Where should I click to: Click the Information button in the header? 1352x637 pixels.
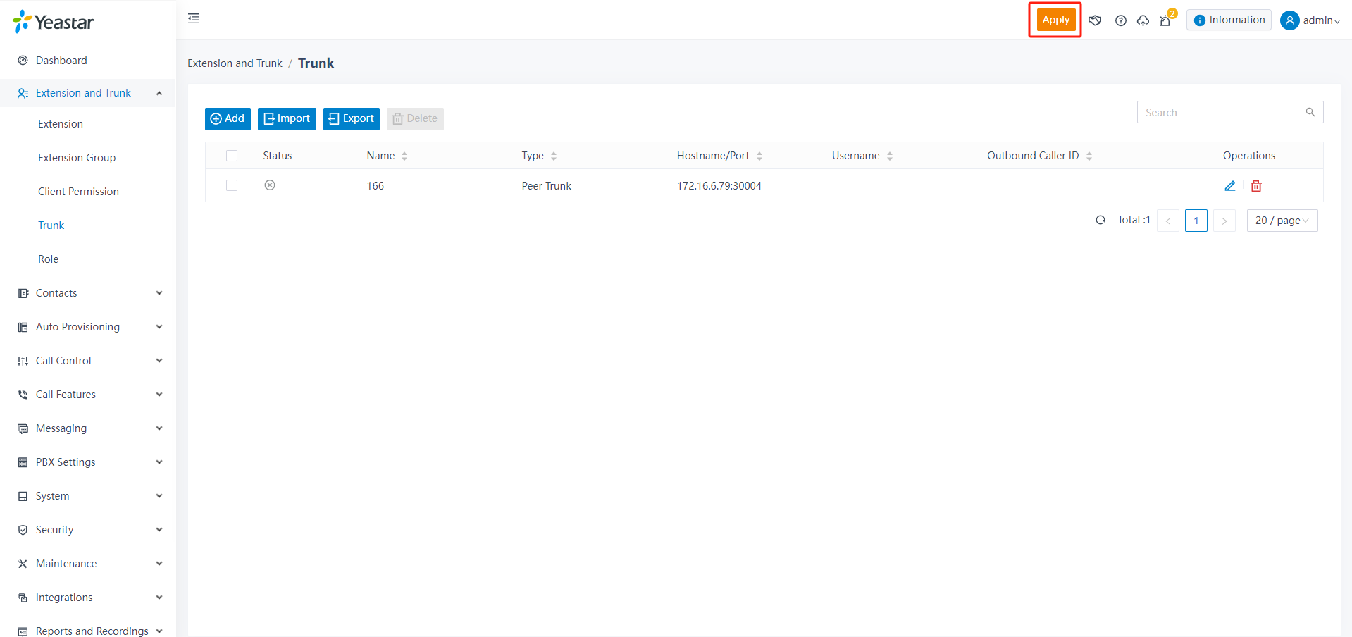coord(1229,20)
